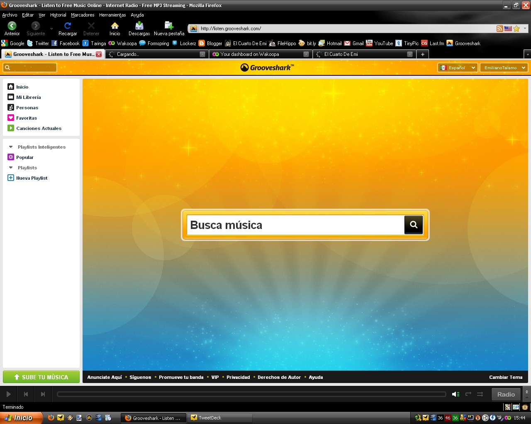Image resolution: width=531 pixels, height=424 pixels.
Task: Toggle repeat mode in the player
Action: coord(468,394)
